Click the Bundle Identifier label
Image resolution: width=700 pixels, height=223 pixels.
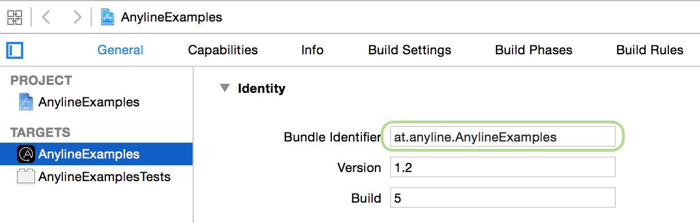[332, 137]
